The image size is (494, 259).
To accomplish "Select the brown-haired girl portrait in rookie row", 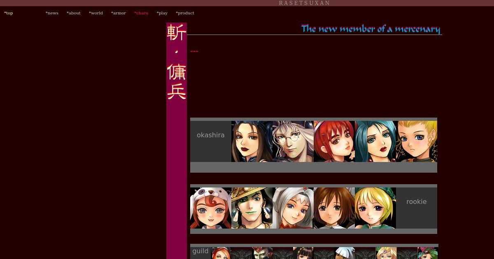I will (x=334, y=208).
